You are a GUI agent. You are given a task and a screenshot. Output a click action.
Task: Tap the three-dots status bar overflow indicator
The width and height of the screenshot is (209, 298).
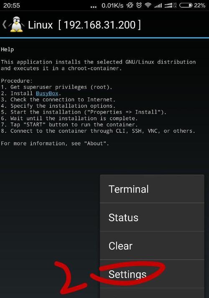[x=93, y=7]
